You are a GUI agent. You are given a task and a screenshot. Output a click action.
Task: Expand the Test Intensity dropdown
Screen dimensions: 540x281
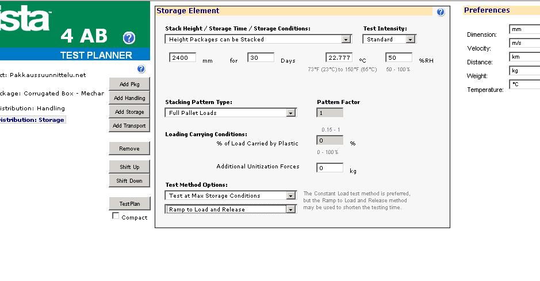click(x=410, y=40)
